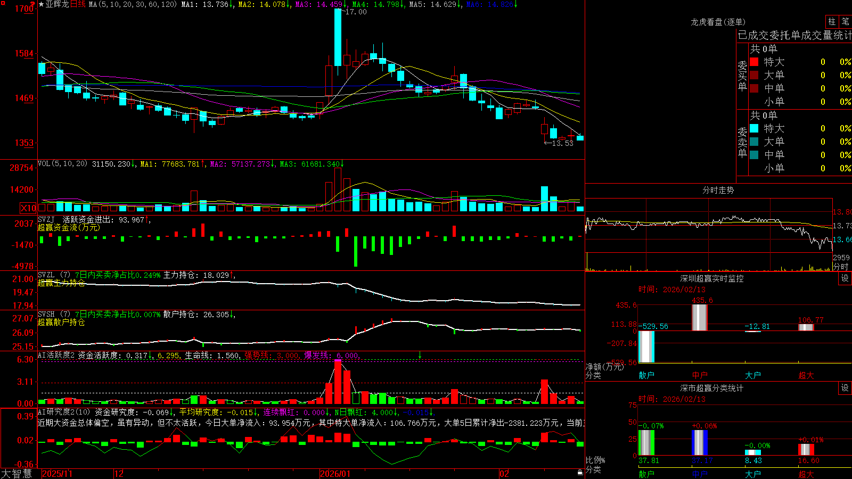This screenshot has width=852, height=479.
Task: Click the 2026/01 date marker on timeline
Action: coord(335,474)
